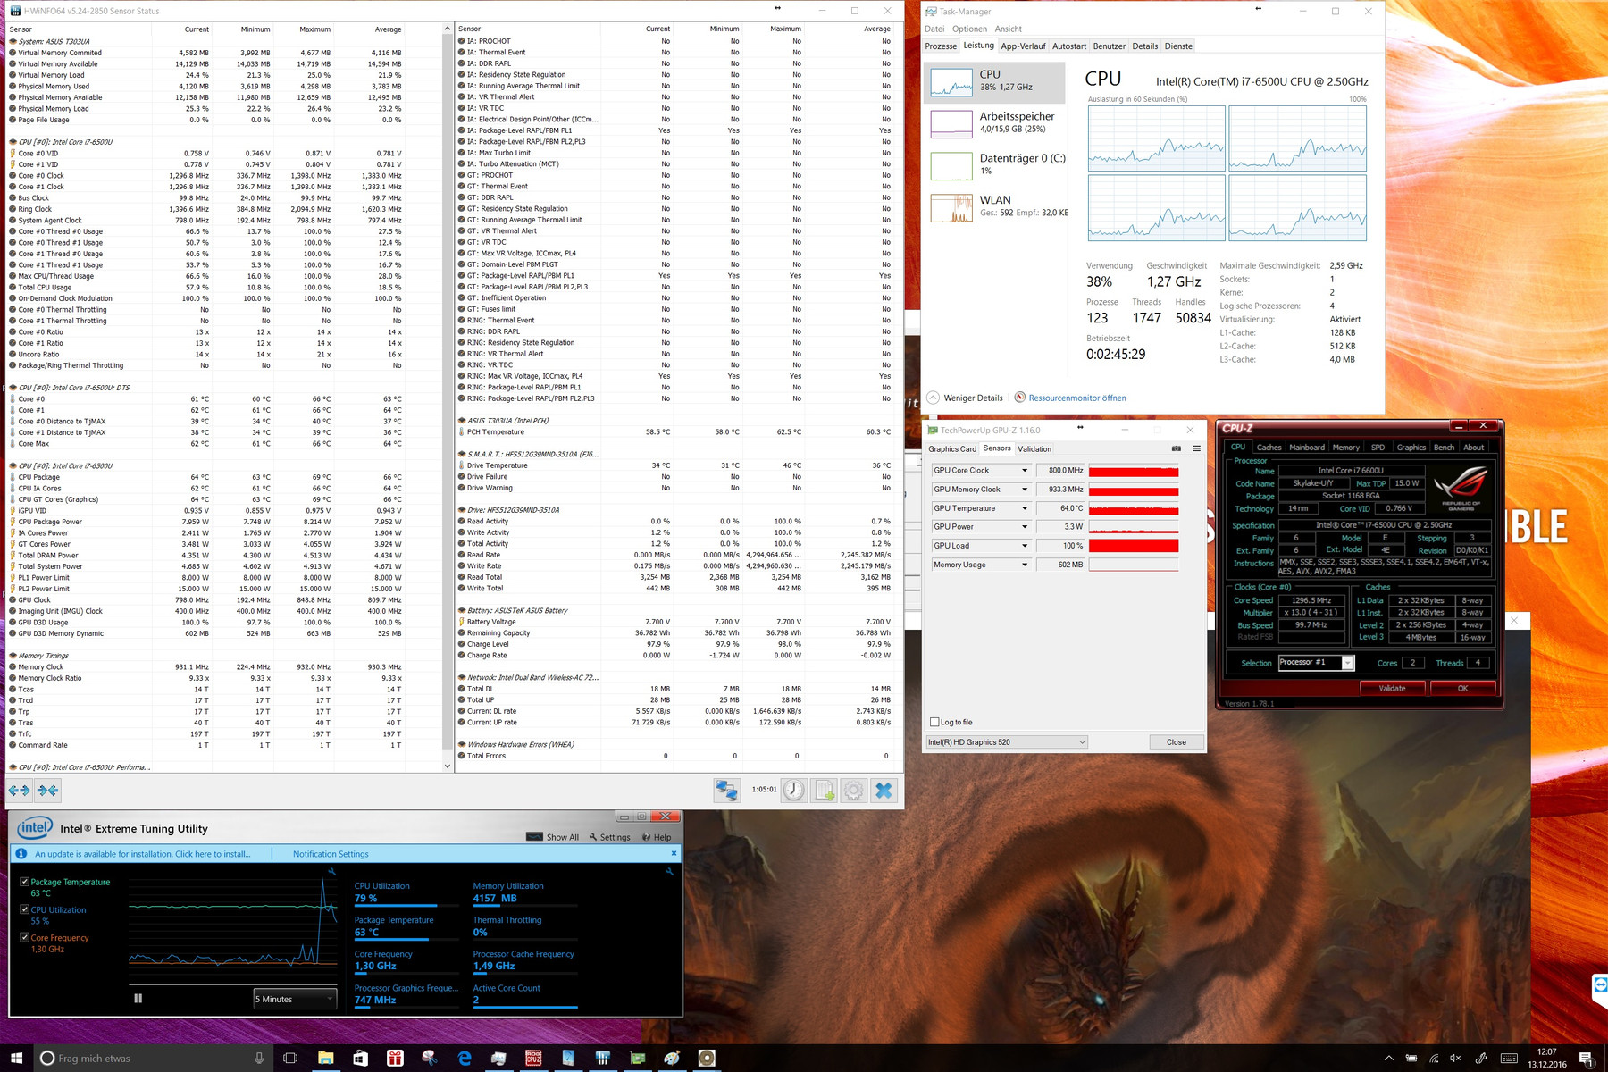
Task: Open GPU Load sensor dropdown
Action: 1025,546
